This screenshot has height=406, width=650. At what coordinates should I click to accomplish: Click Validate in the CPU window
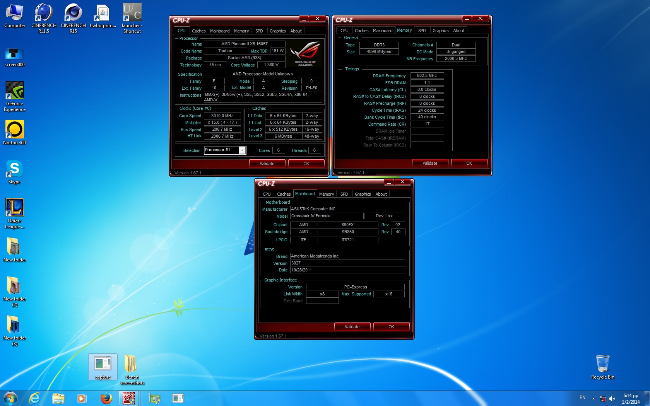tap(267, 164)
